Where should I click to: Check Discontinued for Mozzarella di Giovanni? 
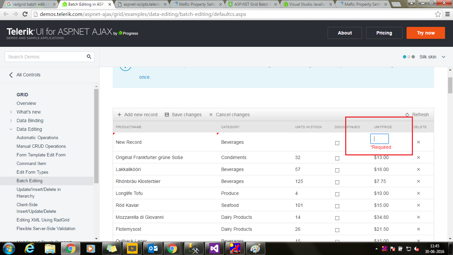pos(337,218)
